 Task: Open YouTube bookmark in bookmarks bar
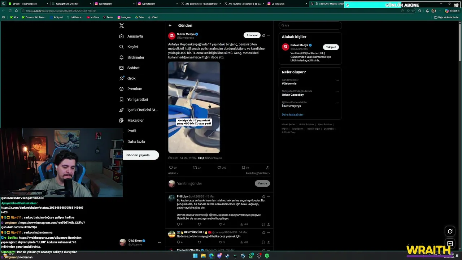(x=93, y=17)
